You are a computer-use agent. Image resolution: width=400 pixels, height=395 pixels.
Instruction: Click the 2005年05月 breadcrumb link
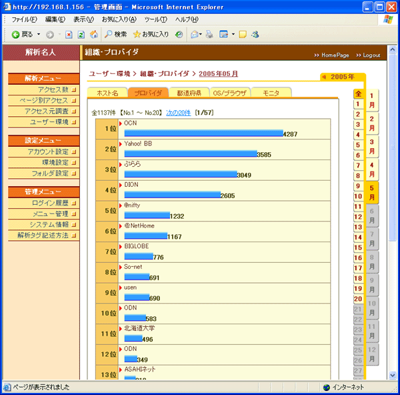(x=219, y=74)
